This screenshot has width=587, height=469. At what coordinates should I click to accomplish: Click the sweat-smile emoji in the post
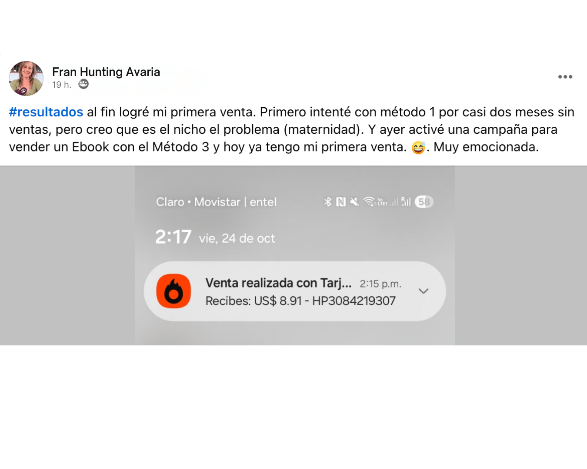pos(418,147)
